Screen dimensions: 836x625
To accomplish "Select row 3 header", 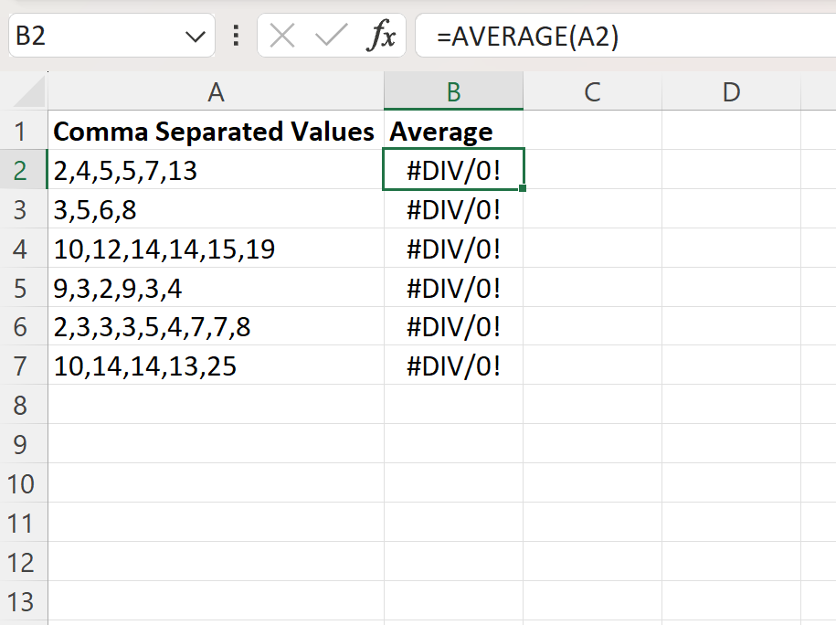I will click(x=24, y=209).
